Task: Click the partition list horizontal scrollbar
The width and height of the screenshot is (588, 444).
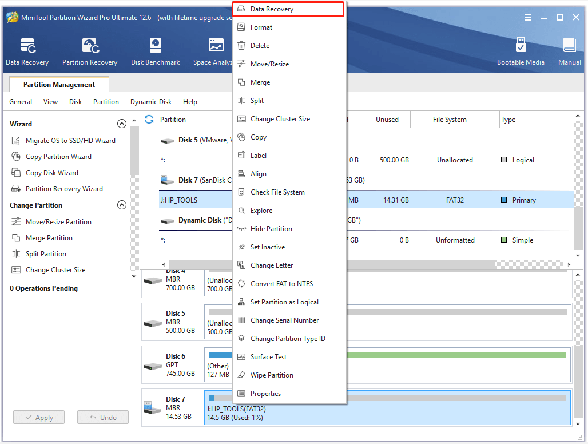Action: (x=332, y=264)
